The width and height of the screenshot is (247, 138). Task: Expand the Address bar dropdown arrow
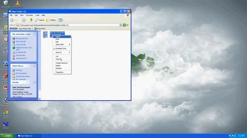tap(120, 25)
